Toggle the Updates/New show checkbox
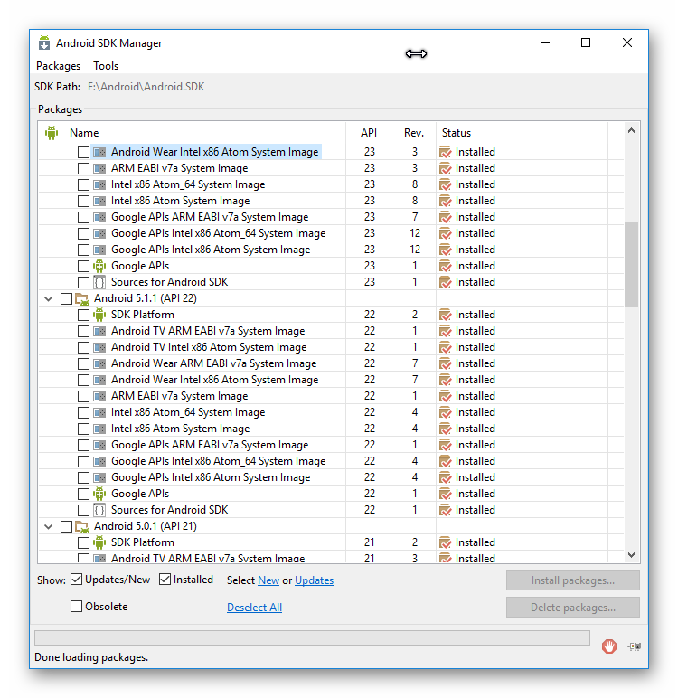 click(x=77, y=580)
